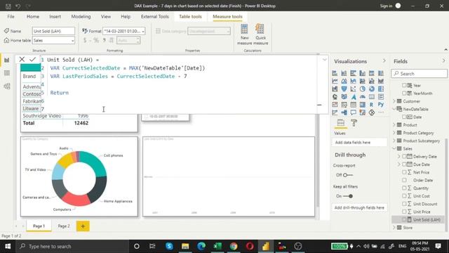449x253 pixels.
Task: Open the Insert ribbon tab
Action: pyautogui.click(x=55, y=17)
